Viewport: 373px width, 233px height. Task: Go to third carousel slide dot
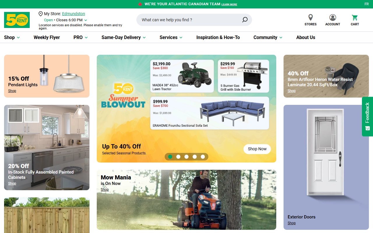point(186,157)
